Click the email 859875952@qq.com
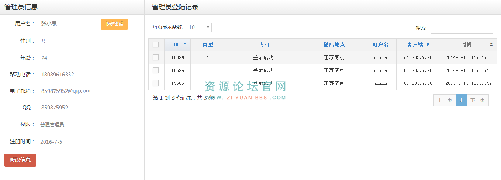 pyautogui.click(x=66, y=91)
